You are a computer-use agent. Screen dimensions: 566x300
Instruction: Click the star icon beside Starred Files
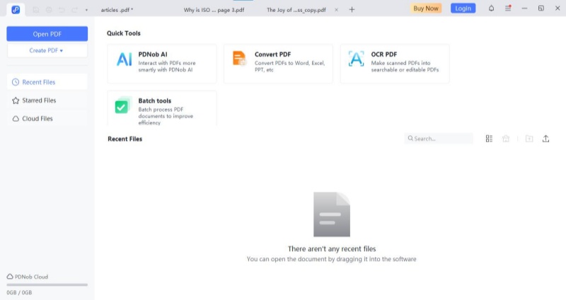[x=16, y=100]
